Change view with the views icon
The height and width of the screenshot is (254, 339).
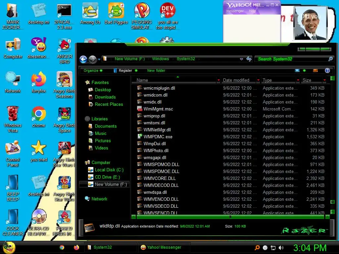[297, 71]
